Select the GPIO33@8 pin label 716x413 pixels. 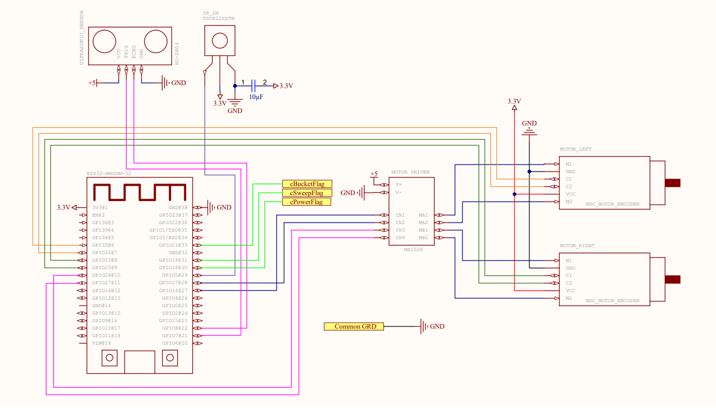coord(105,260)
